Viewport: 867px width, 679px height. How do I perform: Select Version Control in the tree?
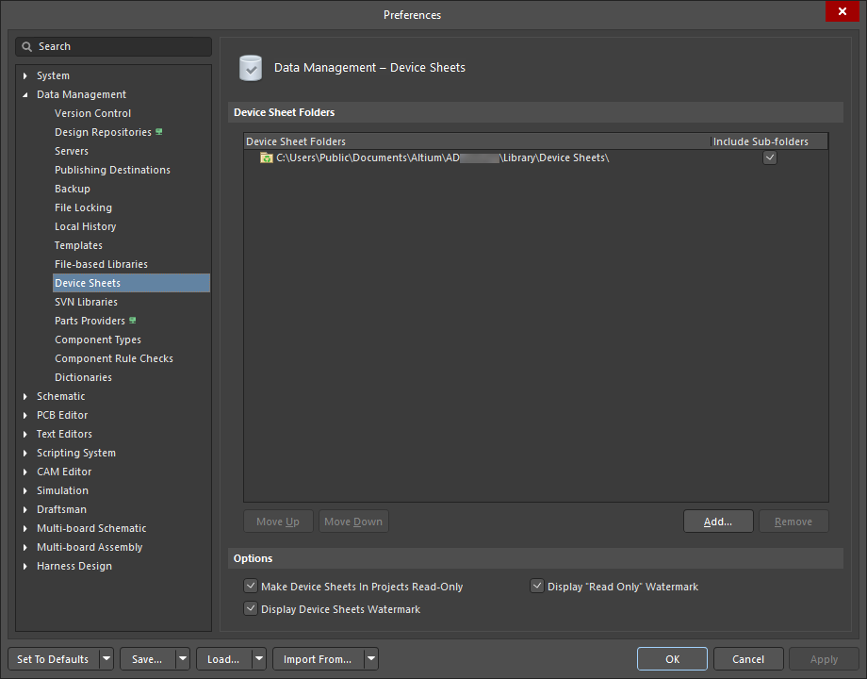[x=92, y=113]
